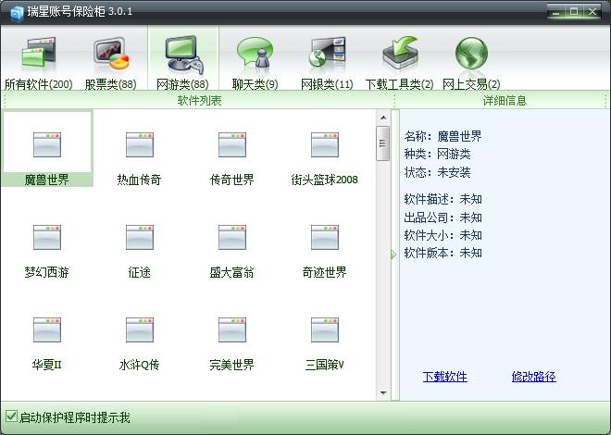The image size is (611, 435).
Task: Click the 瑞星账号保险柜 title bar app icon
Action: coord(17,13)
